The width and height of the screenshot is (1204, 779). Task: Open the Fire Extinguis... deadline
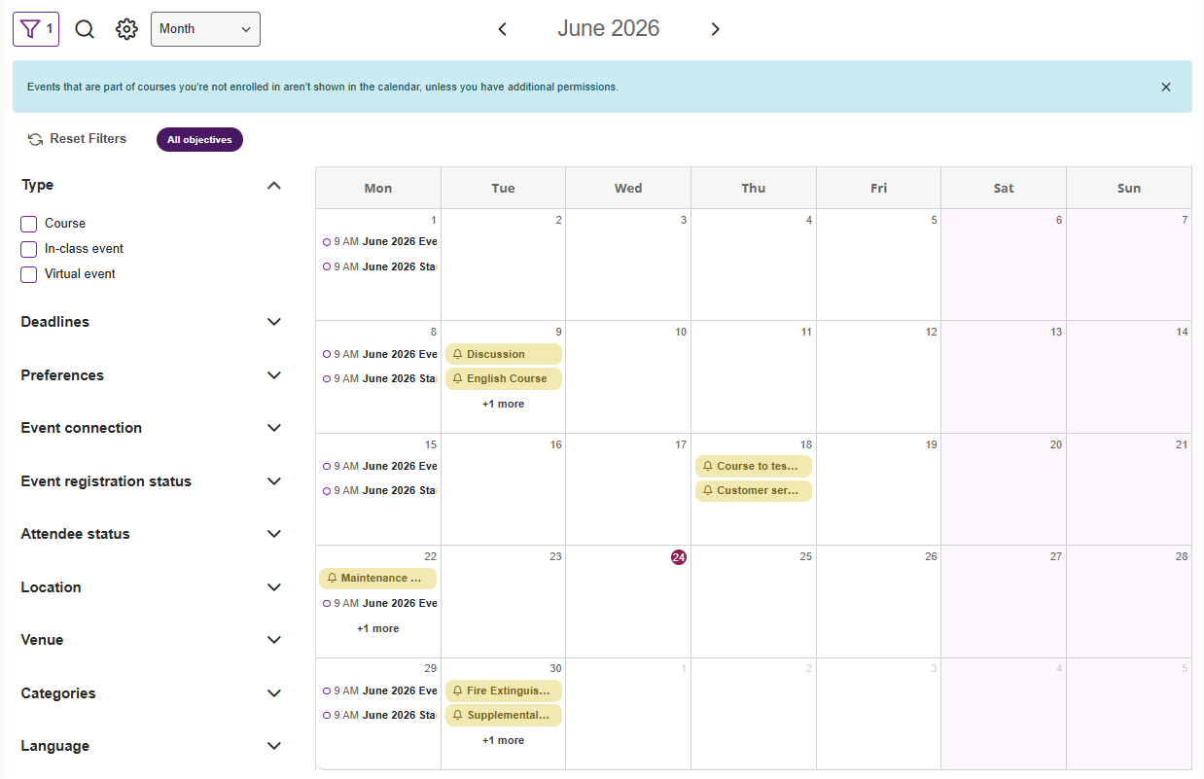[504, 690]
